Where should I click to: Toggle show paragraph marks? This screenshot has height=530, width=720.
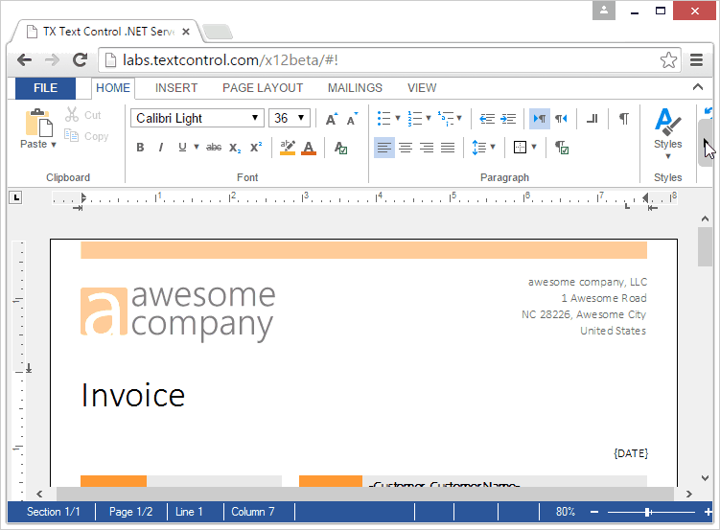(x=623, y=119)
